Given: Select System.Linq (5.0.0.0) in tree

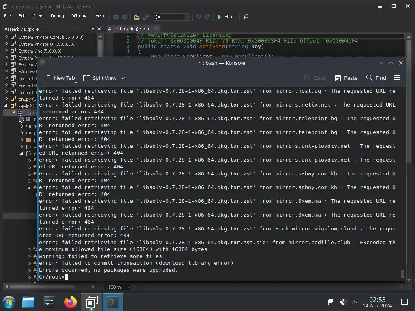Looking at the screenshot, I should 40,51.
